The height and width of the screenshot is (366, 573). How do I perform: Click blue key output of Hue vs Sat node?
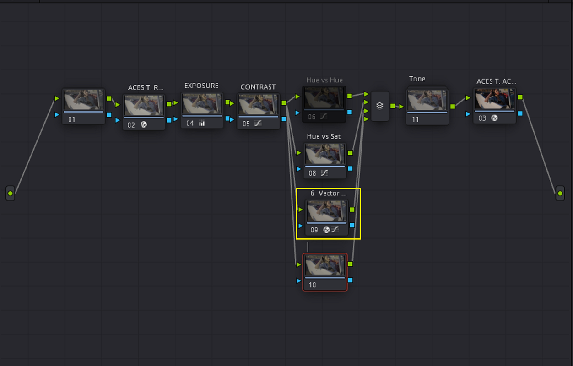(351, 169)
